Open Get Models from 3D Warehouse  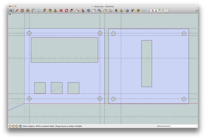(133, 11)
